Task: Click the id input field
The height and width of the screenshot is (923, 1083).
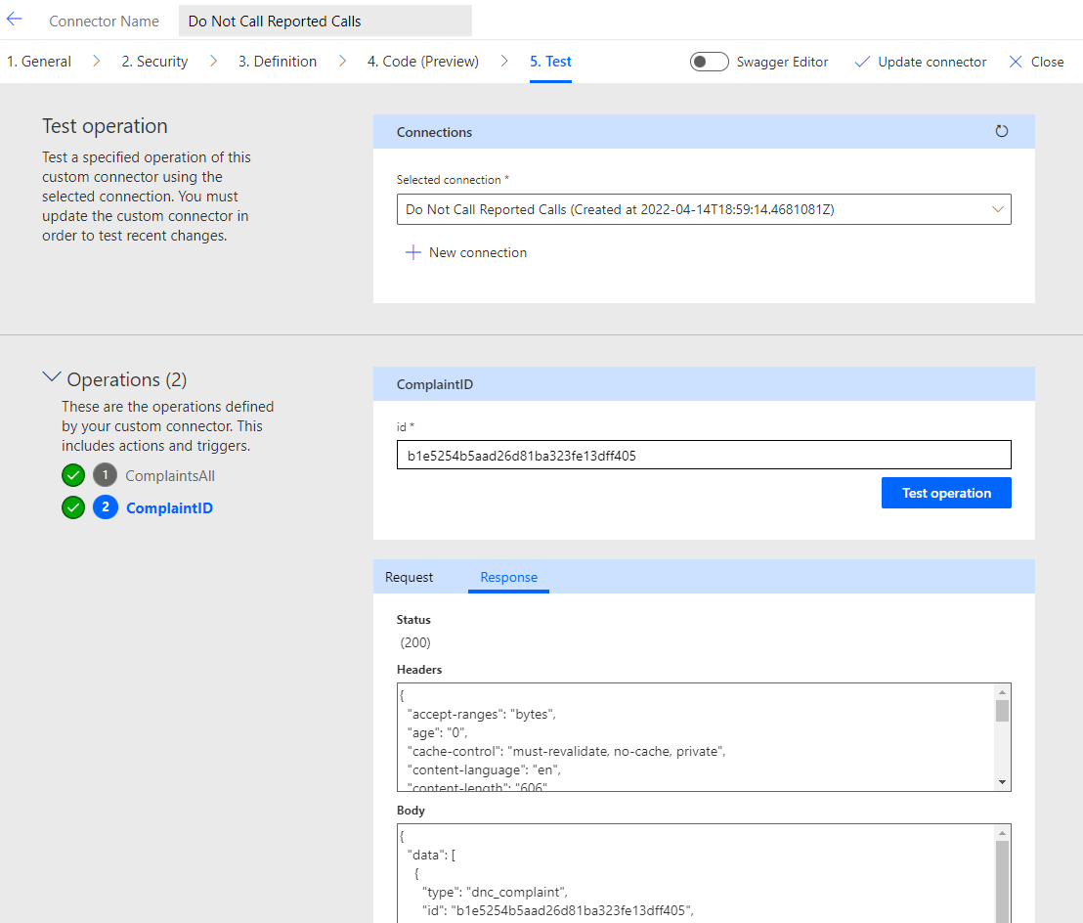Action: pyautogui.click(x=703, y=455)
